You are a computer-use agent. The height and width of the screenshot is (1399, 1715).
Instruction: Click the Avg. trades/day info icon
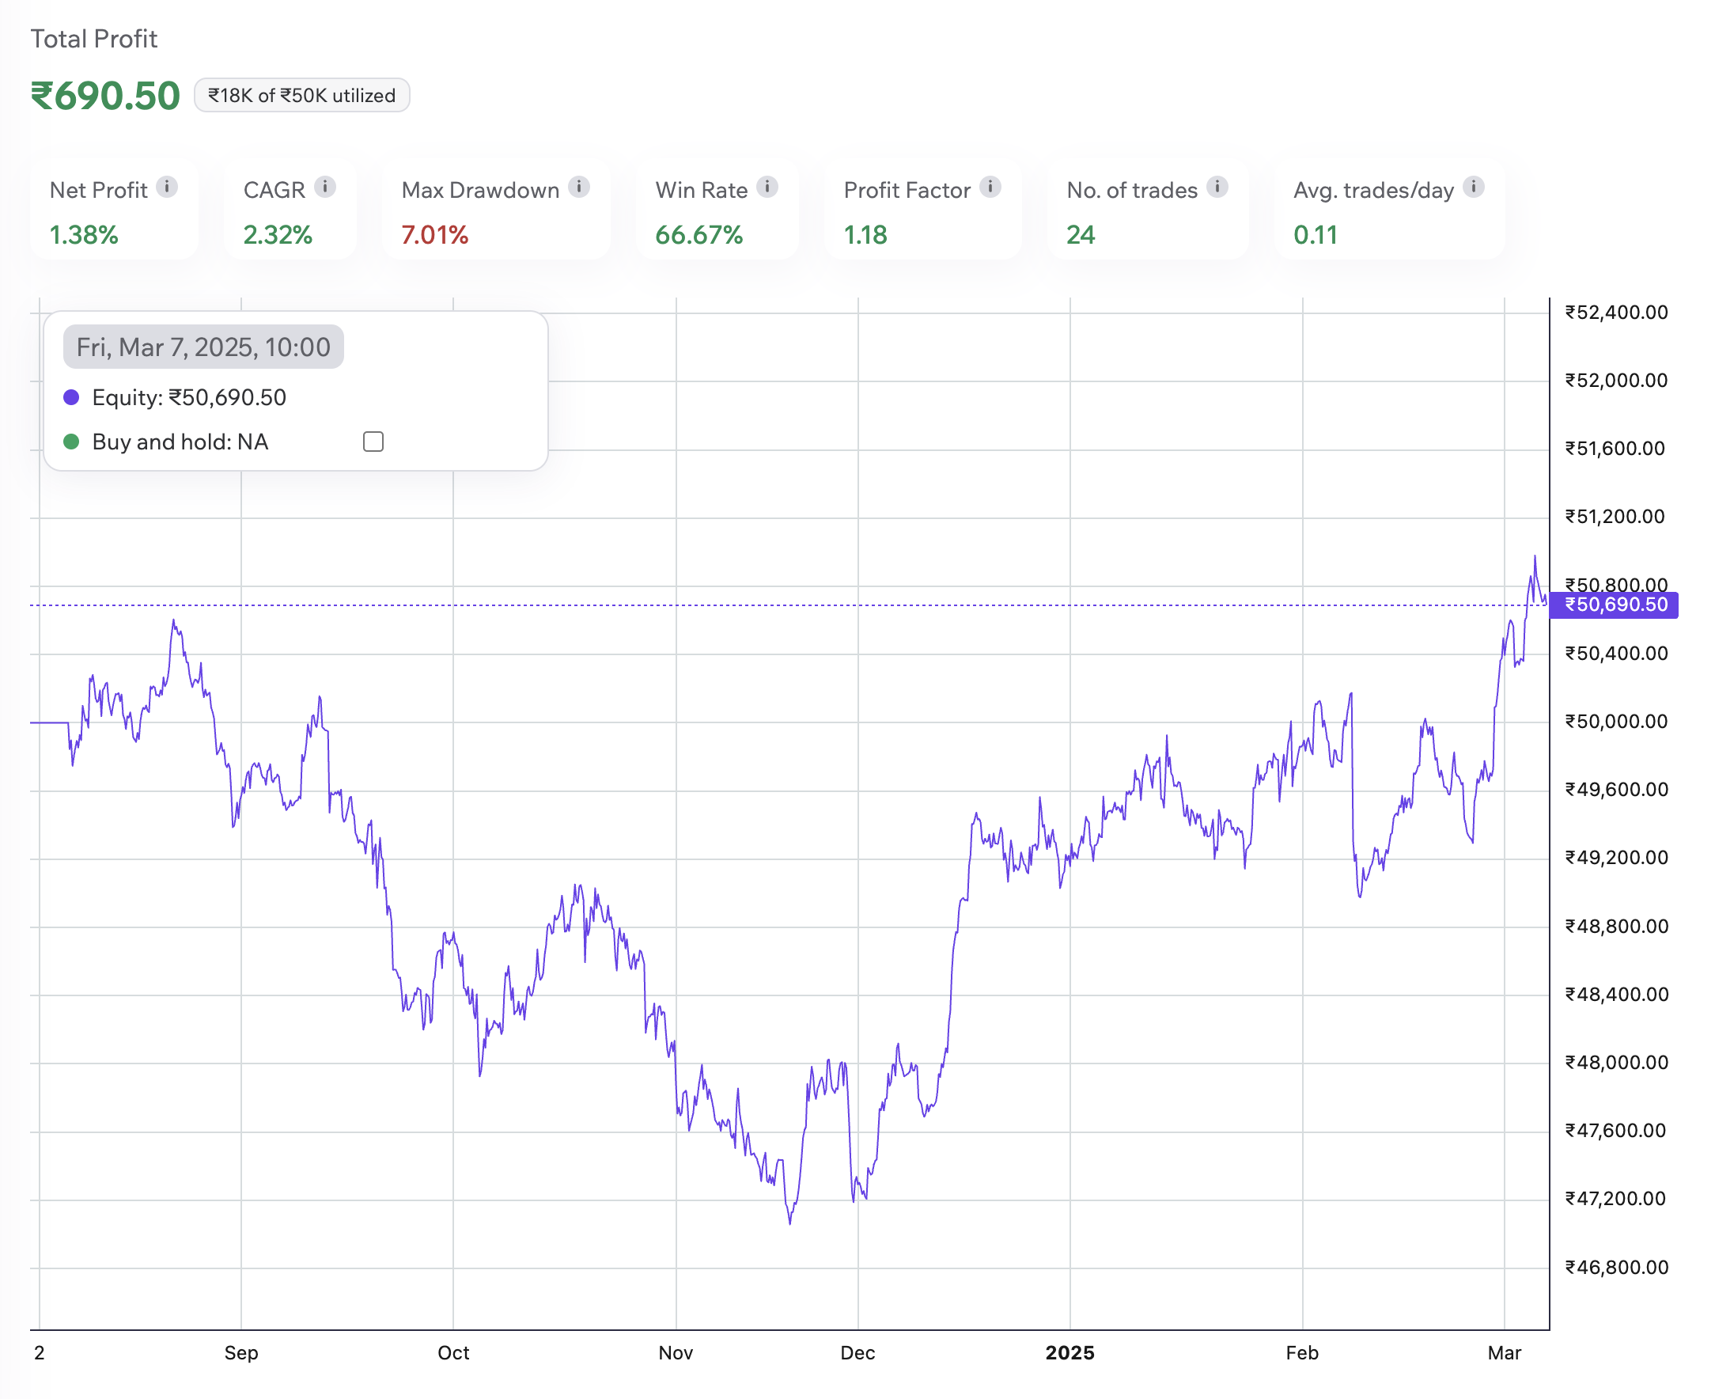point(1476,188)
